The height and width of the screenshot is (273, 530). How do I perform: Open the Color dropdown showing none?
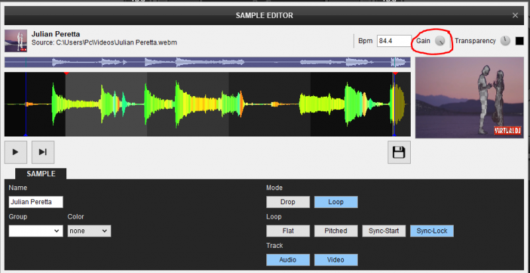click(89, 231)
